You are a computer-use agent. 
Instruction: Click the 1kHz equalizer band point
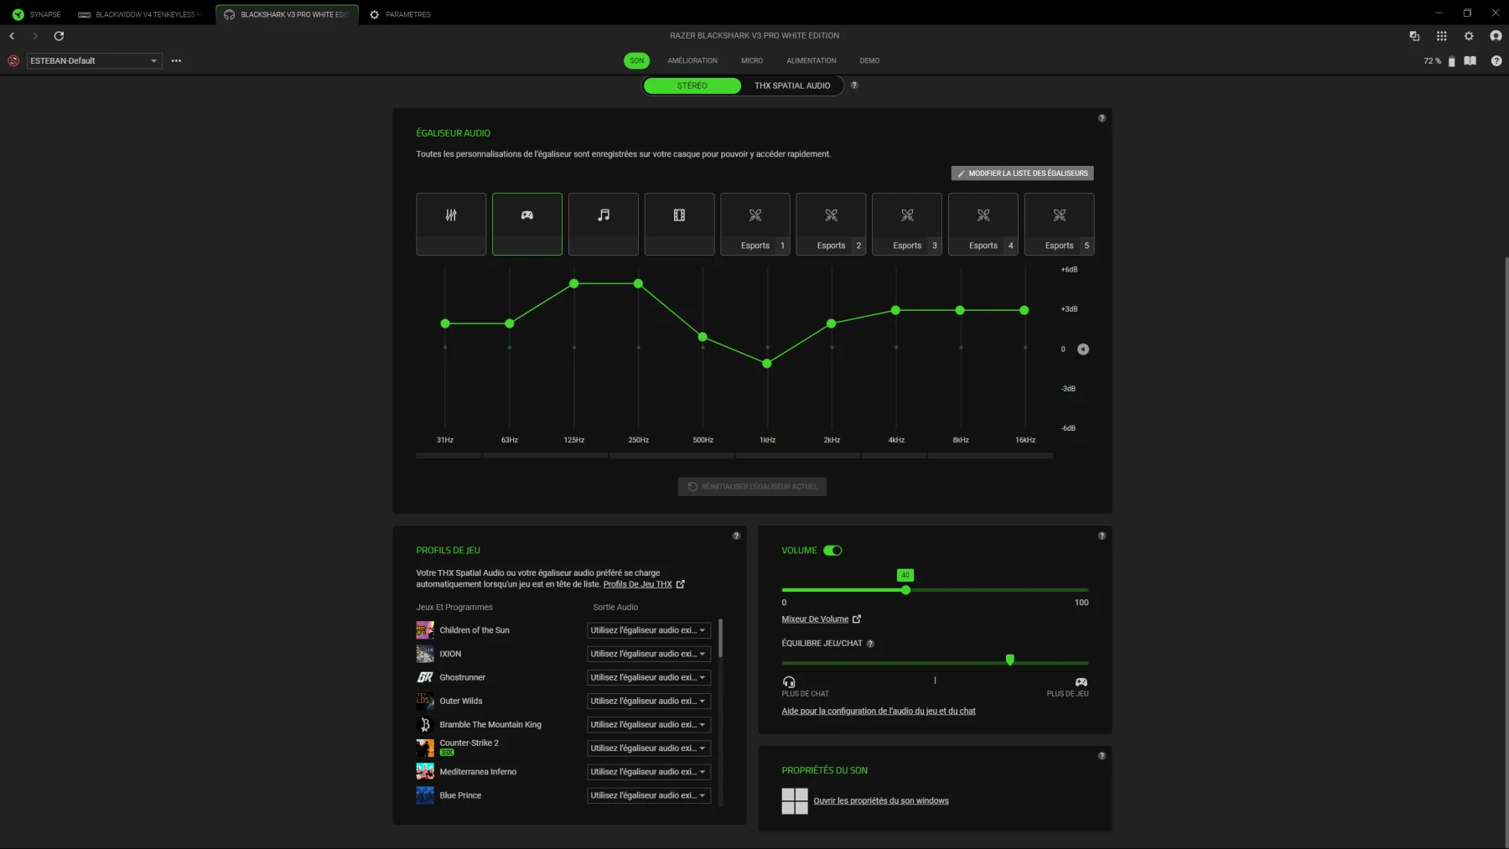tap(767, 364)
